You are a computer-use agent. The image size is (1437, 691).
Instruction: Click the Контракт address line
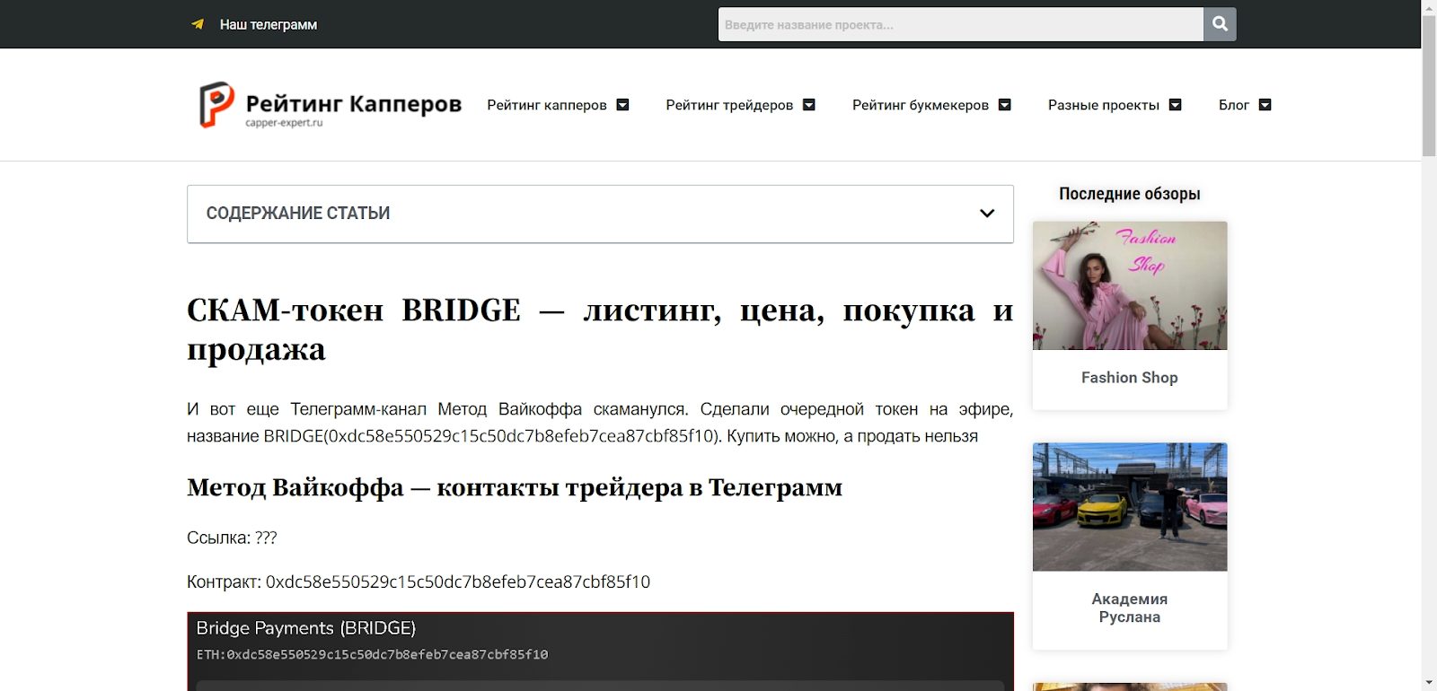tap(419, 582)
